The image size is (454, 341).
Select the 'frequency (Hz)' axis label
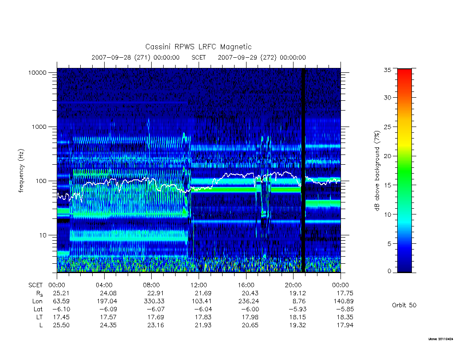[x=21, y=171]
